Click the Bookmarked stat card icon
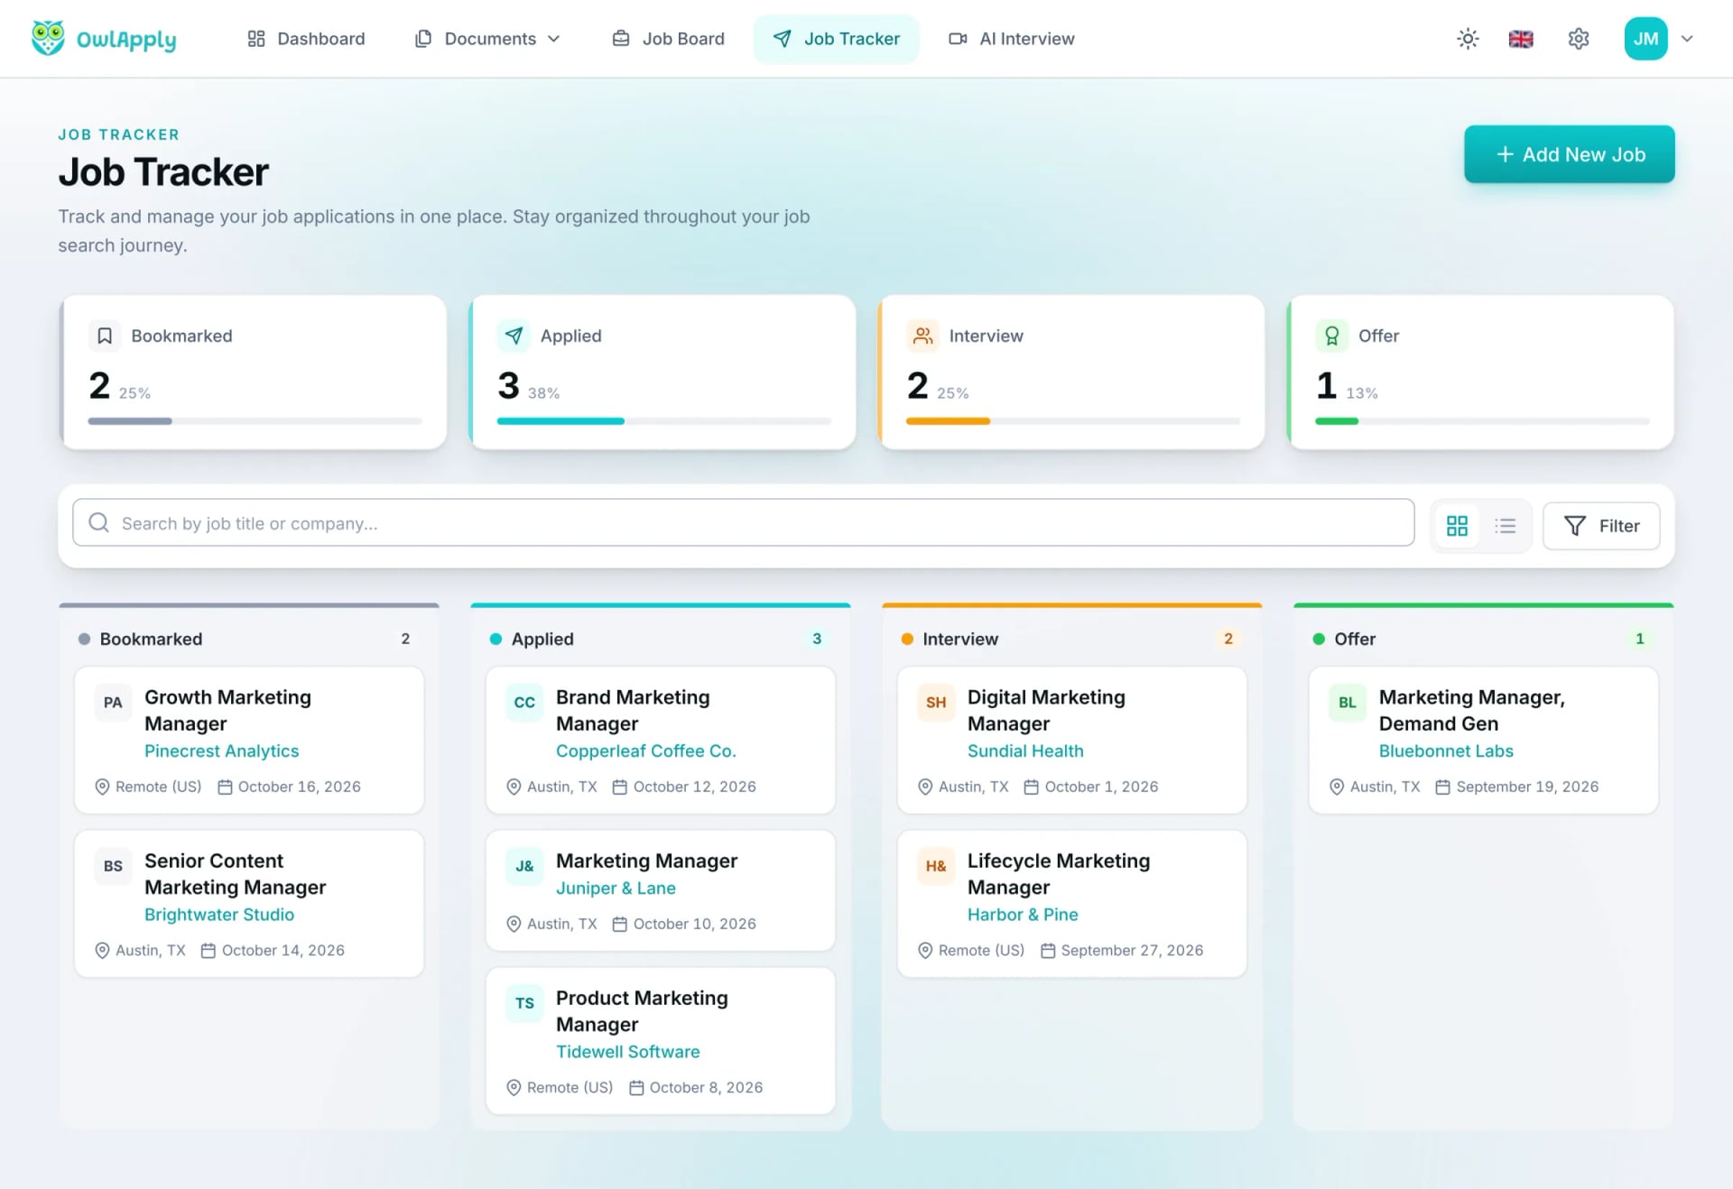This screenshot has width=1733, height=1189. coord(105,336)
